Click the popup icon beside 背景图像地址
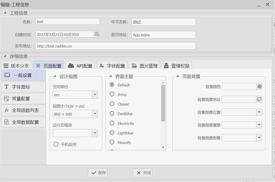The height and width of the screenshot is (182, 275). pos(259,99)
